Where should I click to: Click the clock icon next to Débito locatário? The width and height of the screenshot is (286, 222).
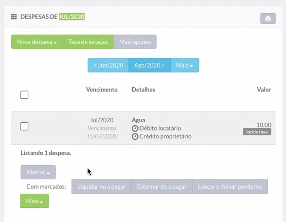[135, 129]
